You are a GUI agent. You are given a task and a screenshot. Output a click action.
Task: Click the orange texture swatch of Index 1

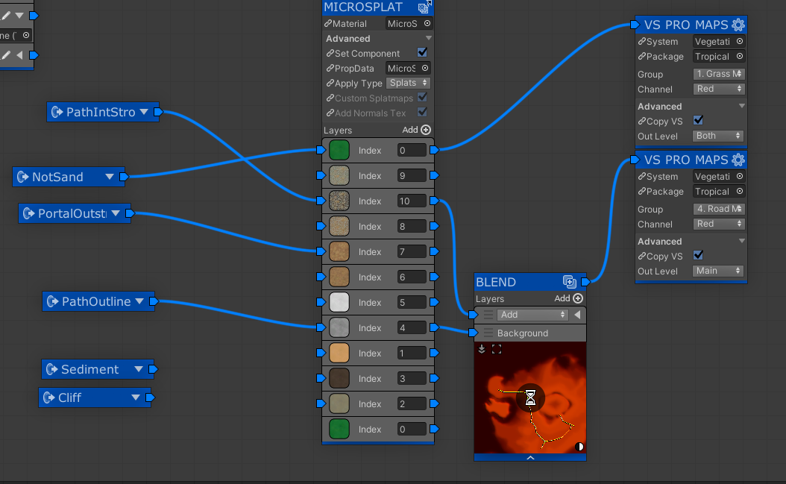pos(339,353)
